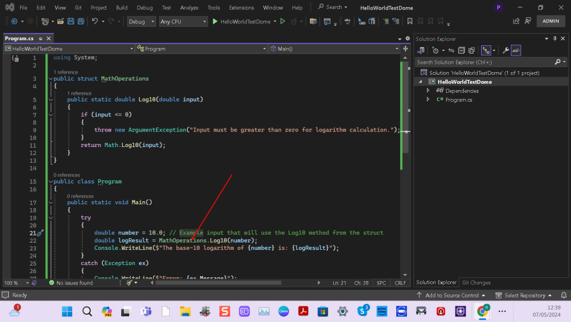Image resolution: width=571 pixels, height=322 pixels.
Task: Open the Analyze menu
Action: point(189,7)
